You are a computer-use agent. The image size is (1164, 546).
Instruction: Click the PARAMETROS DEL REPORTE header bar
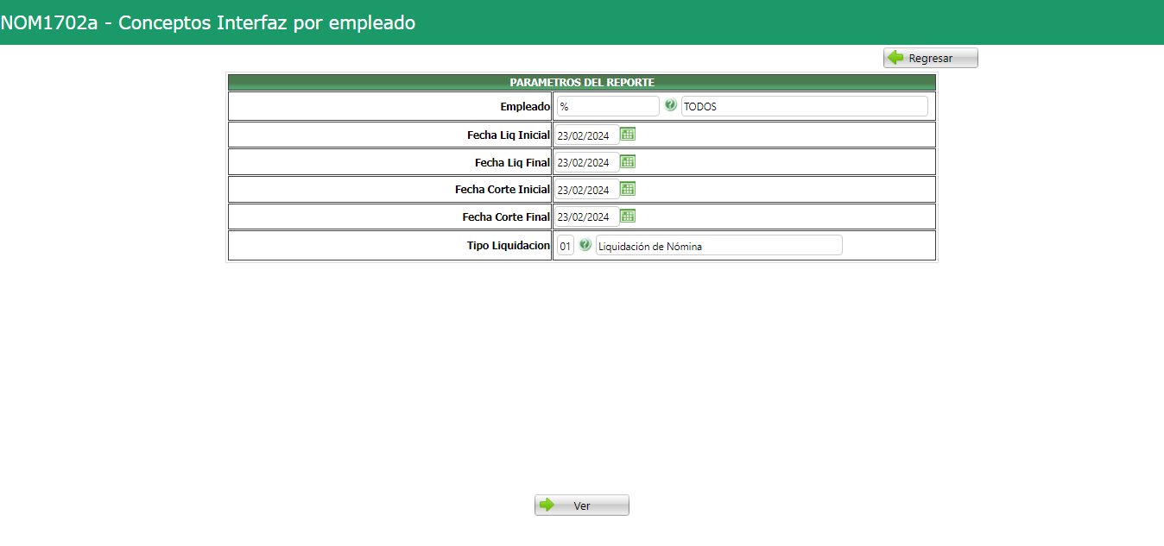tap(581, 81)
